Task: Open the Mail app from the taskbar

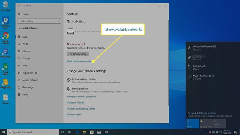Action: pyautogui.click(x=99, y=132)
